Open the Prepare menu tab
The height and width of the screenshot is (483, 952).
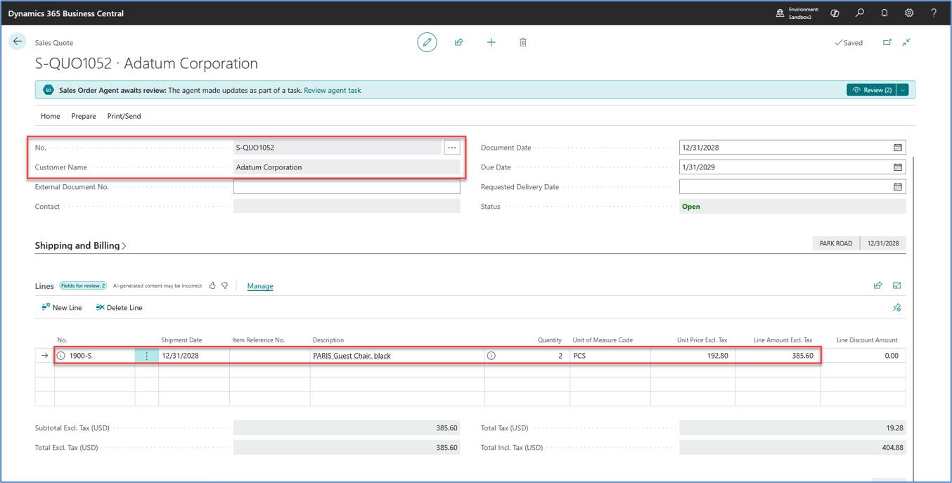coord(84,116)
